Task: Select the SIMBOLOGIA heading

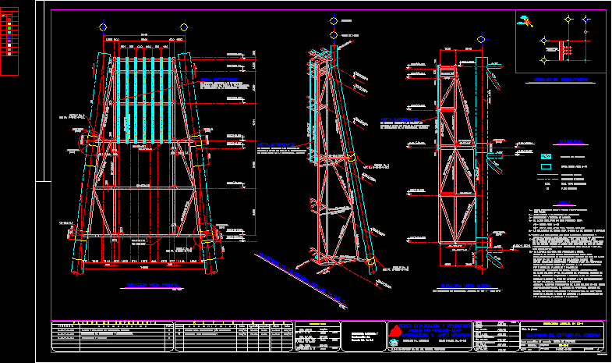Action: click(x=571, y=141)
